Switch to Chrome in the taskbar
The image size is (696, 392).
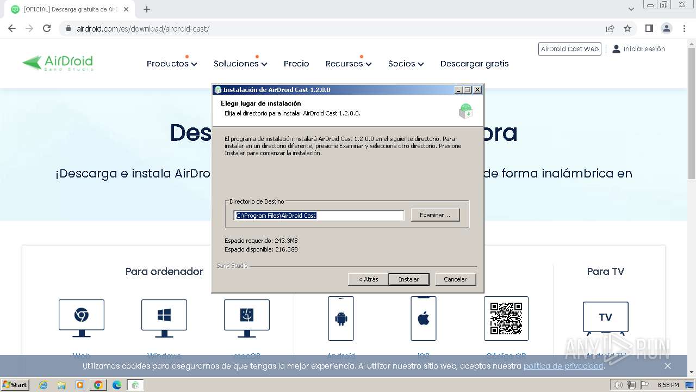pos(98,385)
